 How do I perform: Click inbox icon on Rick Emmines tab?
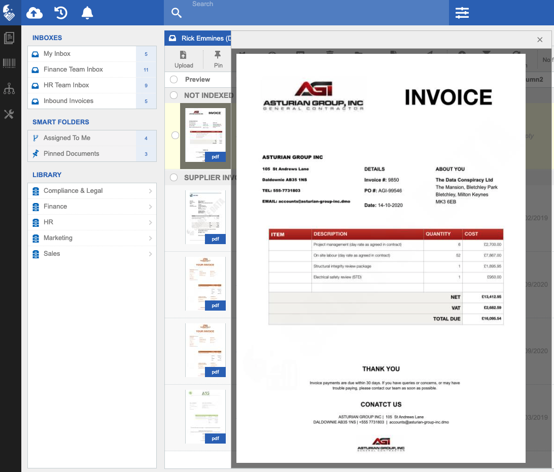pos(172,38)
